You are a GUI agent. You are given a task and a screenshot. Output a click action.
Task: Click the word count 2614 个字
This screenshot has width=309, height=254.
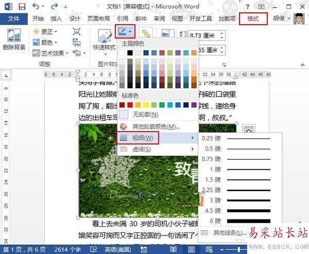coord(67,249)
